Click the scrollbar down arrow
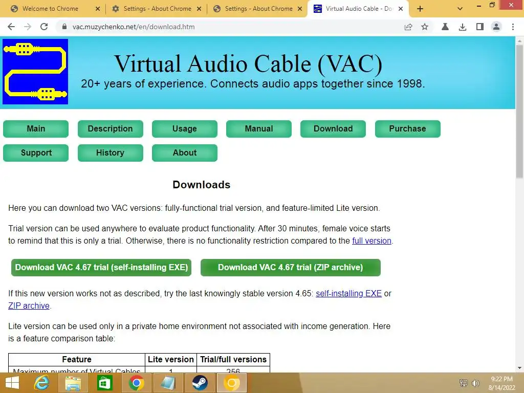This screenshot has width=524, height=393. click(519, 368)
